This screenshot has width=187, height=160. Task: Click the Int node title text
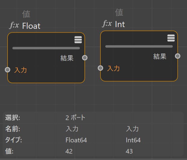pyautogui.click(x=120, y=24)
